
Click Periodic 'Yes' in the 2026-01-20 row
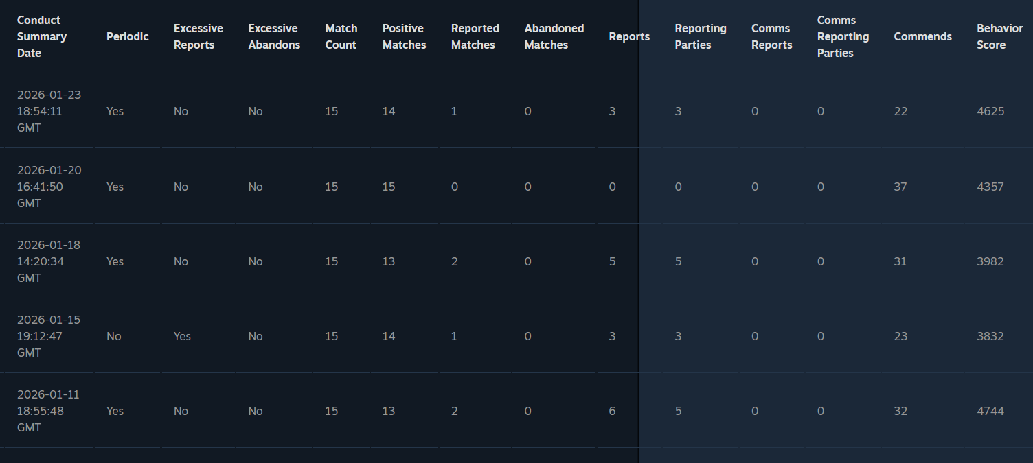pos(115,187)
